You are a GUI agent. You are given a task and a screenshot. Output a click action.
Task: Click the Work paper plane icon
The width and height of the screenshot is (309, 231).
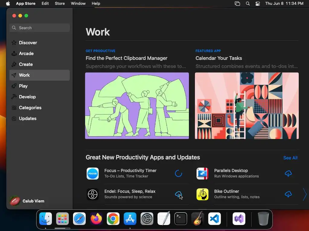point(14,75)
